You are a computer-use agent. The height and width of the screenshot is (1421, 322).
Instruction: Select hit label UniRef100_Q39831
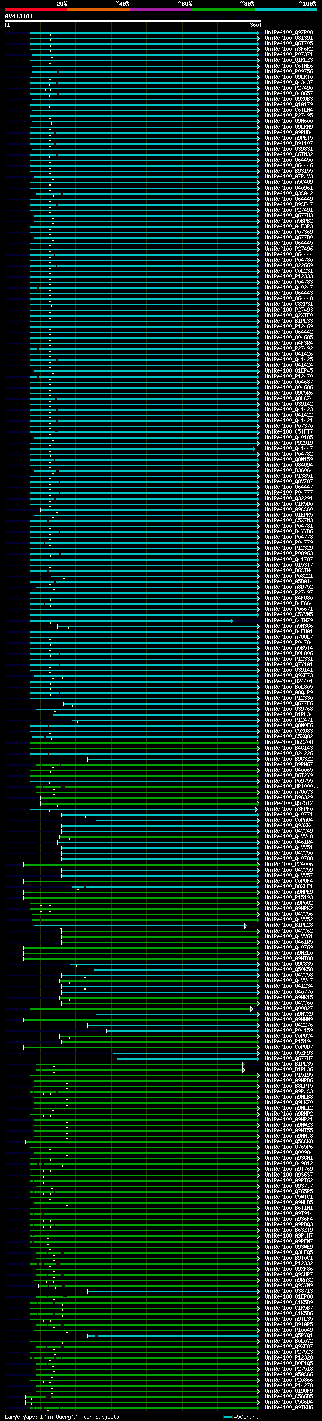289,149
